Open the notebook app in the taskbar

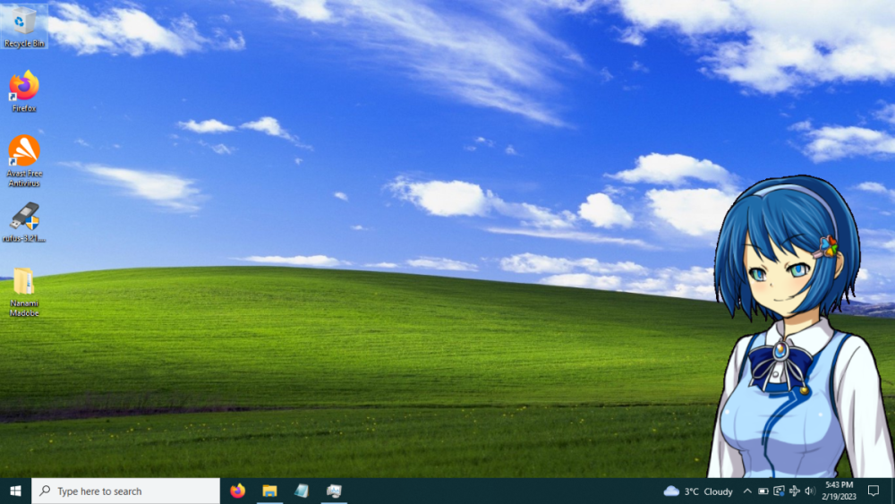click(x=302, y=491)
